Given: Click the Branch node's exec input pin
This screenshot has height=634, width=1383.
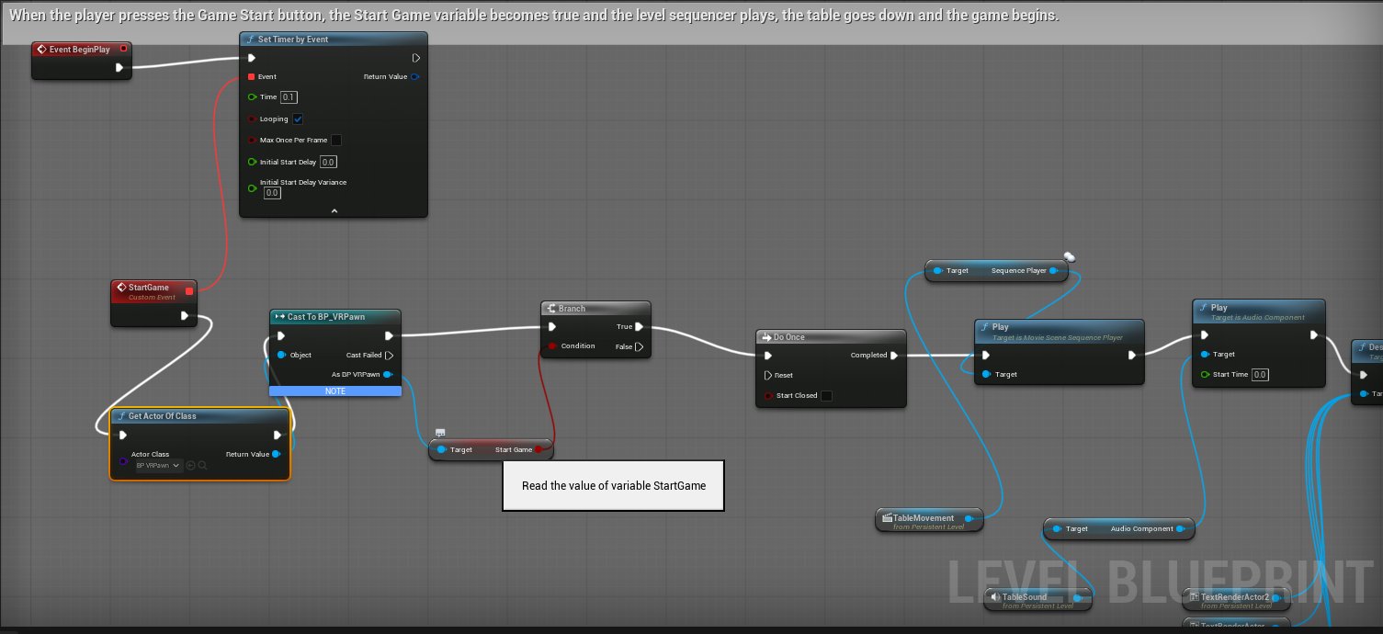Looking at the screenshot, I should [551, 326].
